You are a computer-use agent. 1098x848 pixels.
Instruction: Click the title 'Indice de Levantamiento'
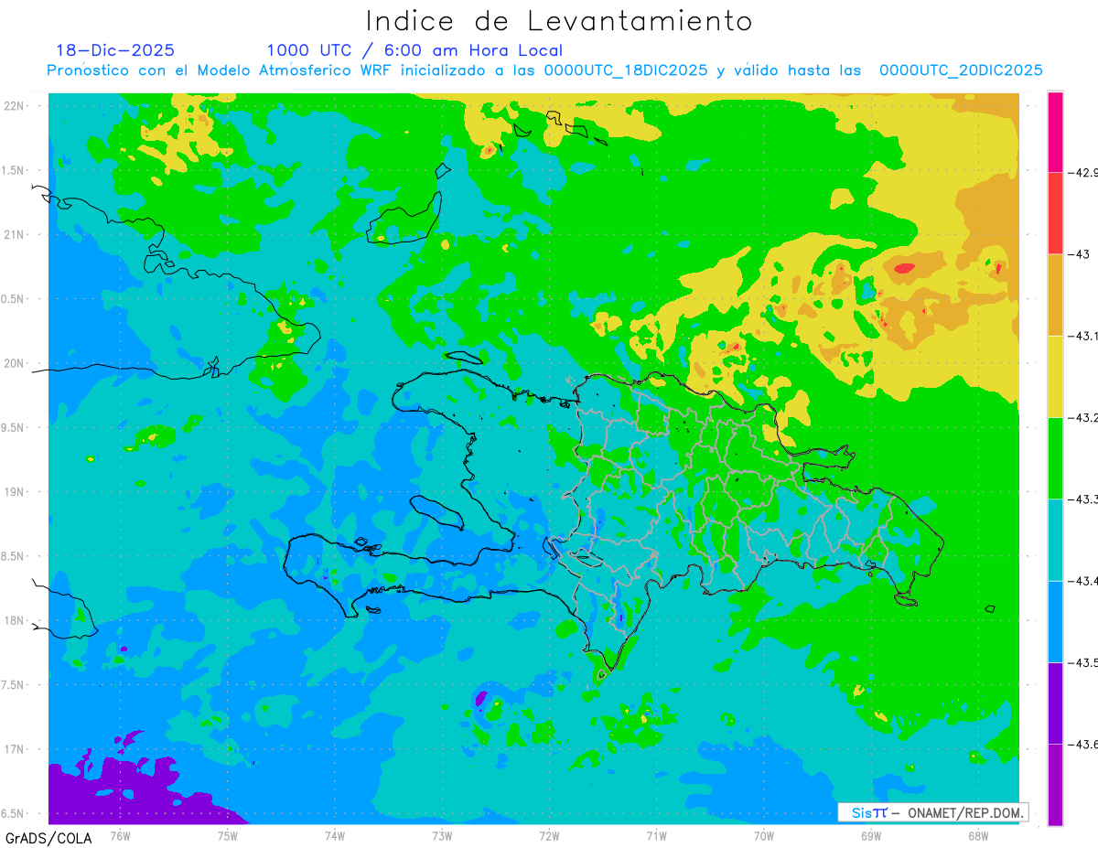click(559, 21)
